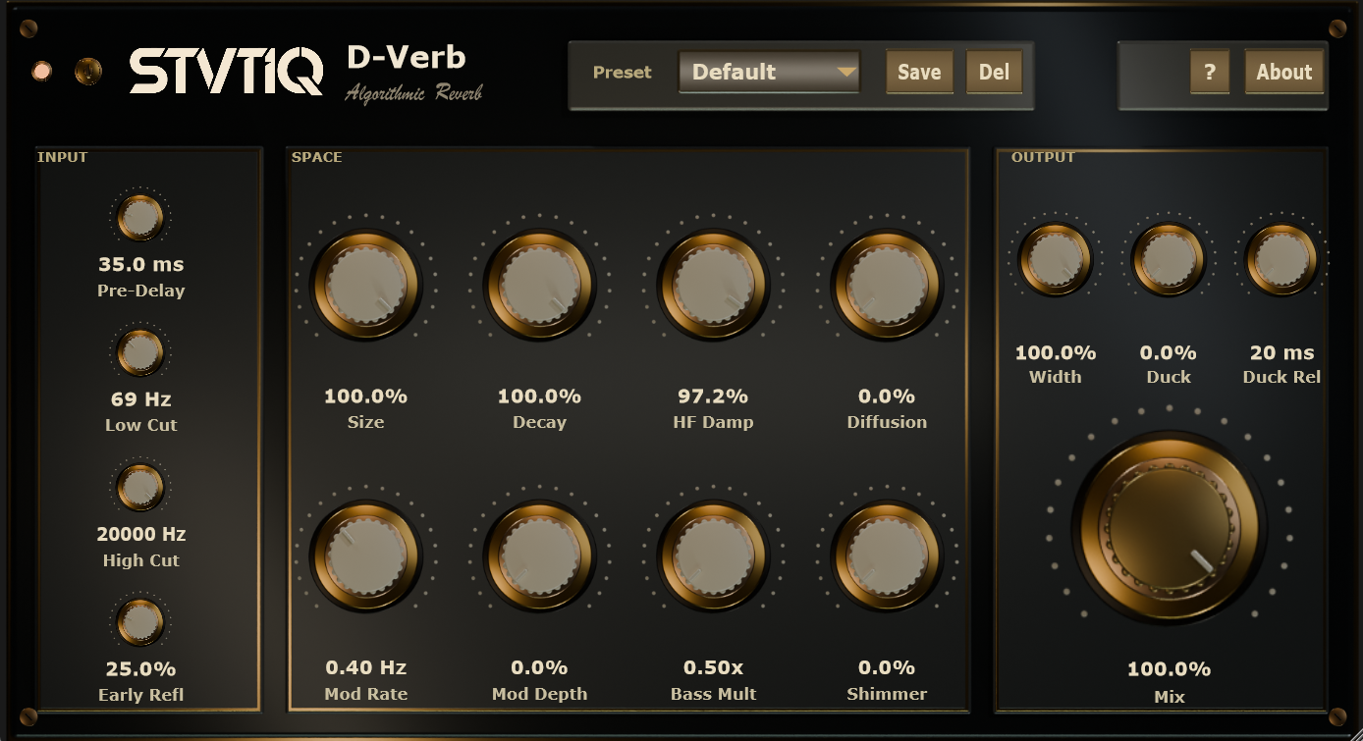Click the 35.0 ms Pre-Delay value
The width and height of the screenshot is (1363, 741).
click(x=140, y=264)
